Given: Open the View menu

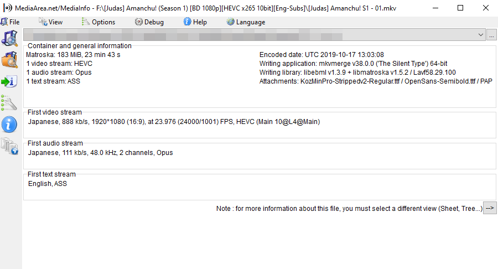Looking at the screenshot, I should tap(51, 22).
